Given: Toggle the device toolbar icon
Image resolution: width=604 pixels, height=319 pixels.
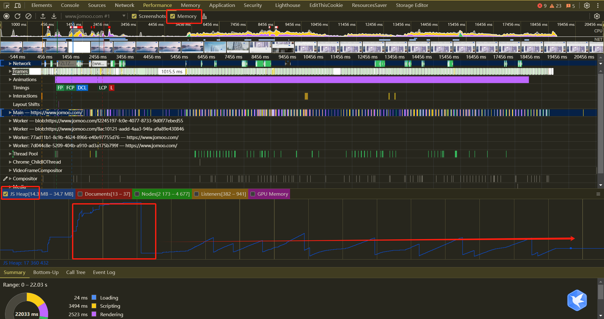Looking at the screenshot, I should click(x=18, y=5).
